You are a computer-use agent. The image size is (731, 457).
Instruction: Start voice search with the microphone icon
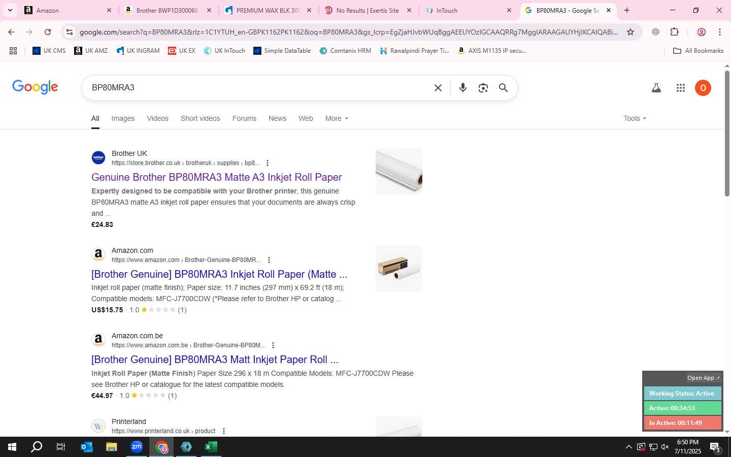(x=462, y=88)
